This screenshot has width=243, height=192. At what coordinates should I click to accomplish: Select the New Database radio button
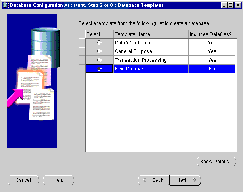tap(99, 68)
